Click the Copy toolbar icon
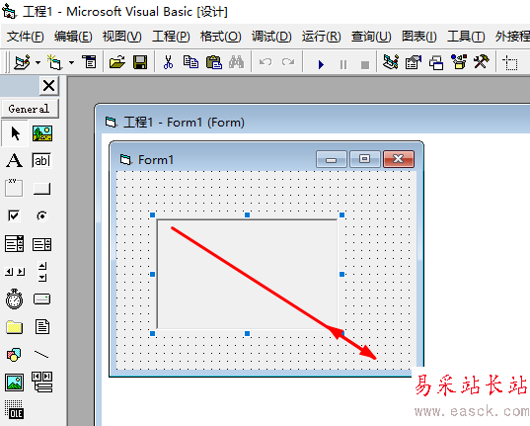 190,62
